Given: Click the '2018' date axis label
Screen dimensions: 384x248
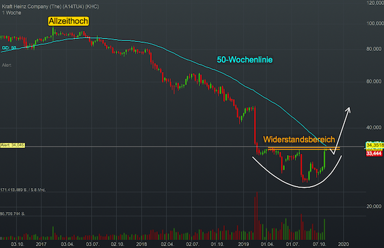Looking at the screenshot, I should tap(142, 244).
